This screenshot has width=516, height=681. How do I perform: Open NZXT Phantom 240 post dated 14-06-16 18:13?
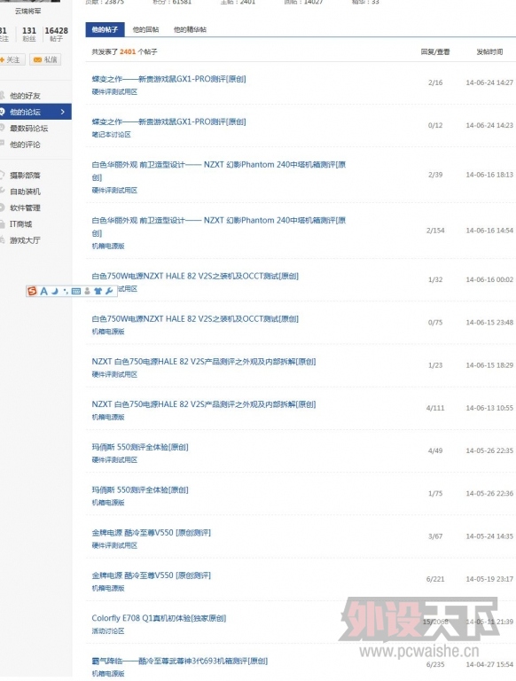point(218,170)
